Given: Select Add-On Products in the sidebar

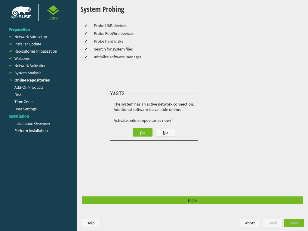Looking at the screenshot, I should click(29, 87).
